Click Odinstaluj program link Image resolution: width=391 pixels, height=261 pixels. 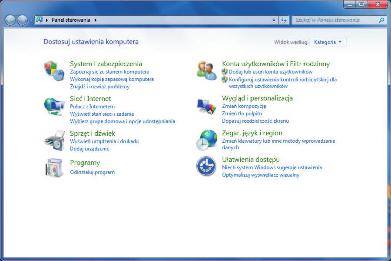[x=92, y=172]
